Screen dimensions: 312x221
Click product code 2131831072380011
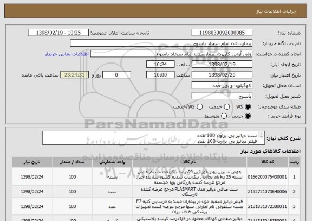click(267, 206)
